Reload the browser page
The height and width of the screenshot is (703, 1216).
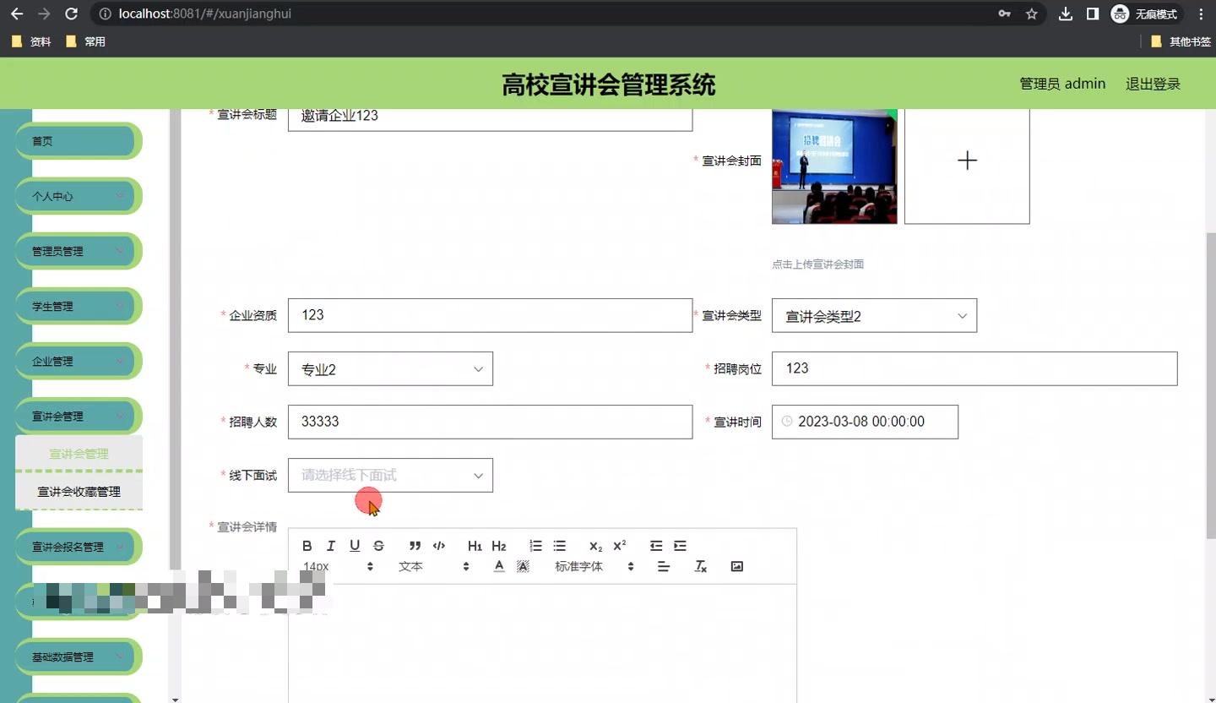[72, 14]
